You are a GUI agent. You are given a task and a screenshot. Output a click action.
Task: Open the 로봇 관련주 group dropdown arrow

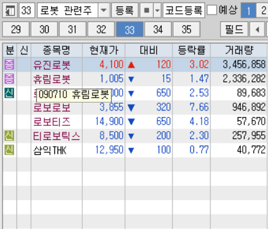[x=104, y=10]
